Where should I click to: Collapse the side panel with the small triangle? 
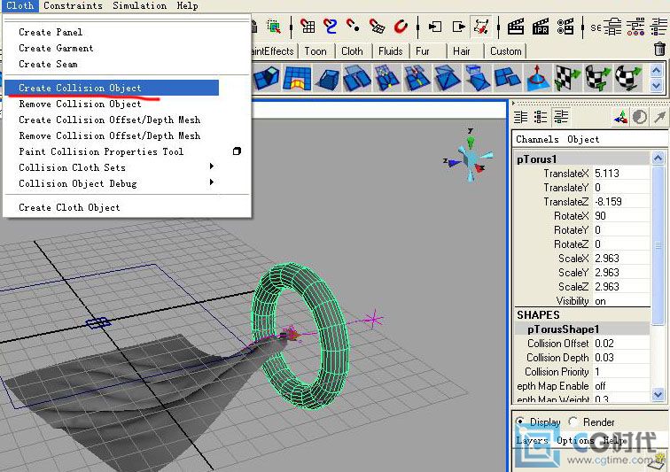(514, 103)
